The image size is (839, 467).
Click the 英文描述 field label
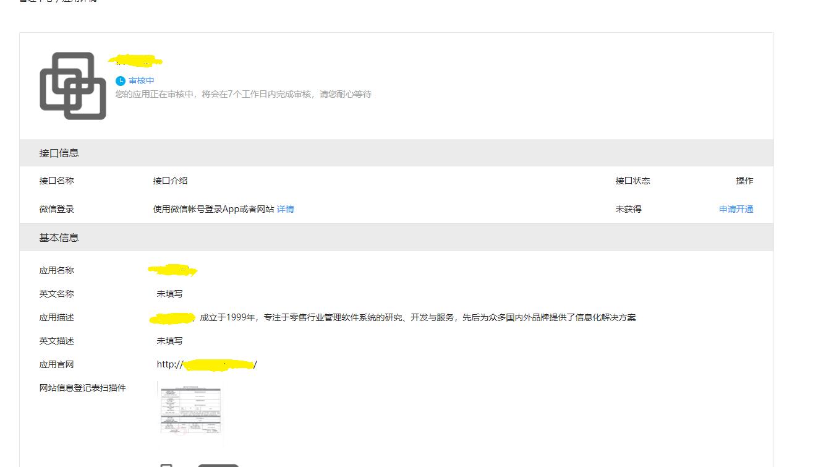[x=57, y=341]
